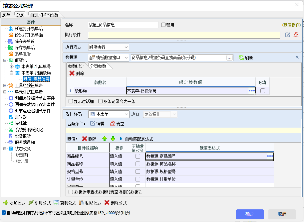The height and width of the screenshot is (222, 304).
Task: Click the 取消 button
Action: pos(282,214)
